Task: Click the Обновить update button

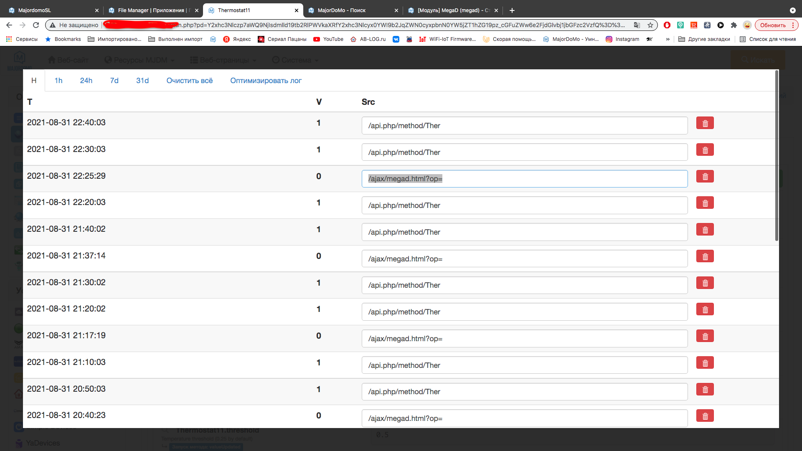Action: tap(772, 25)
